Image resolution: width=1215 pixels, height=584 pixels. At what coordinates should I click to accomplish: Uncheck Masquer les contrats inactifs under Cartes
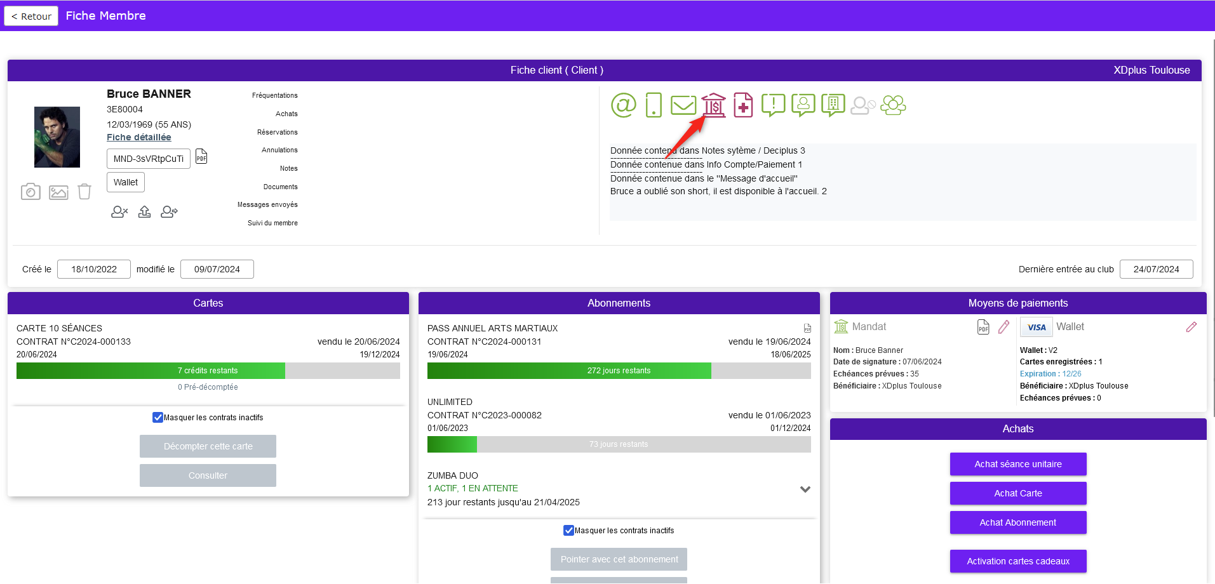point(158,417)
